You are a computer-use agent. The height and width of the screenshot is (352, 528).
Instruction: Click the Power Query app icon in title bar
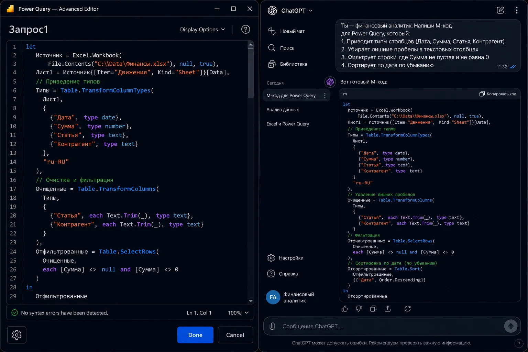pyautogui.click(x=10, y=9)
